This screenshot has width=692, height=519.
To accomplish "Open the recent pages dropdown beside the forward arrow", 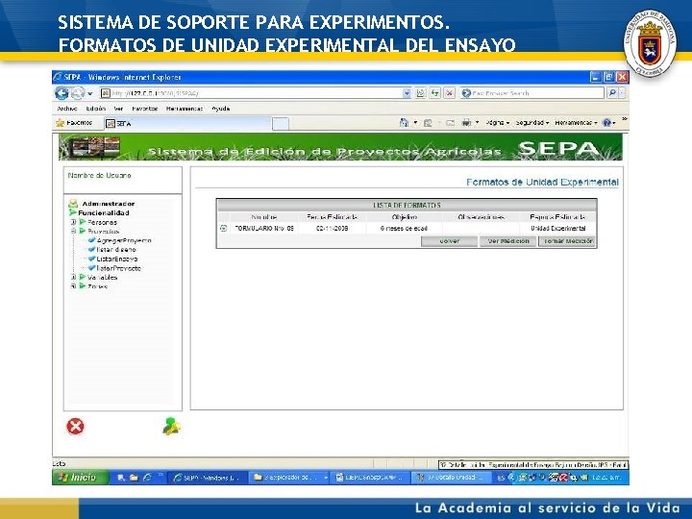I will coord(90,93).
